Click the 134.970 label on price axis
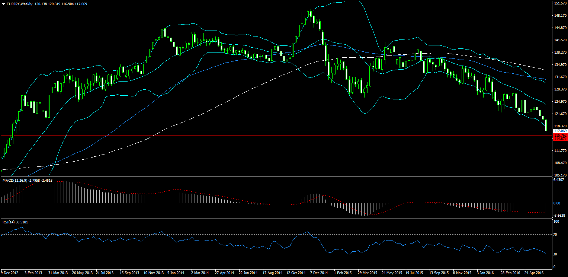 pos(559,65)
